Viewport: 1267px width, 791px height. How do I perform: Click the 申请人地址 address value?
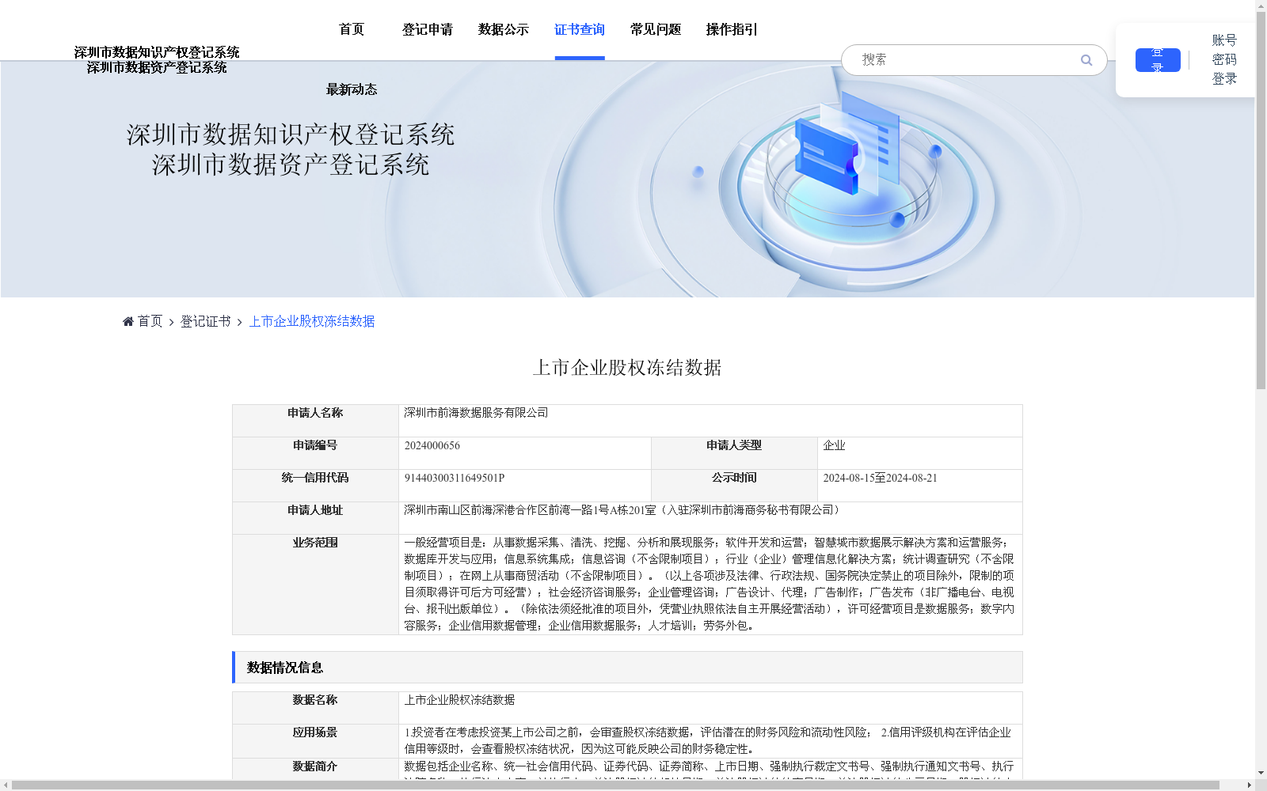point(624,510)
